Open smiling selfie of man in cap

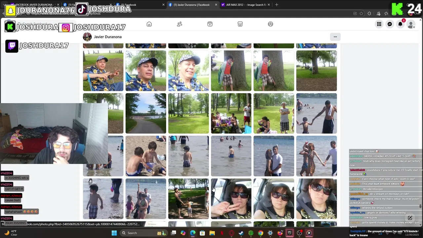point(188,71)
